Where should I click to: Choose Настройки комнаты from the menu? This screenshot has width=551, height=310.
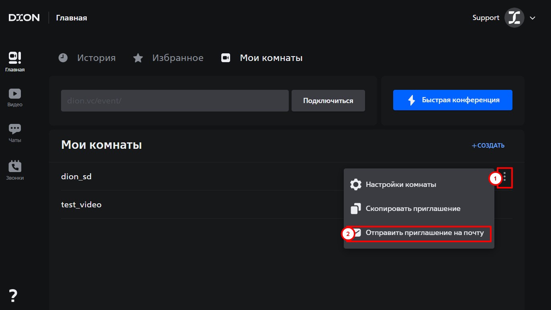[419, 184]
